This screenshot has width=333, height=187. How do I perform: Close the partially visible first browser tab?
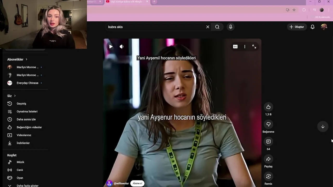click(100, 2)
